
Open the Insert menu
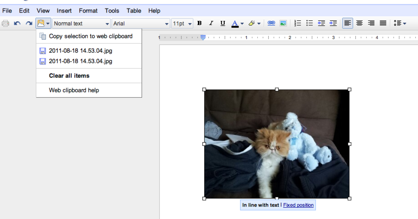64,11
